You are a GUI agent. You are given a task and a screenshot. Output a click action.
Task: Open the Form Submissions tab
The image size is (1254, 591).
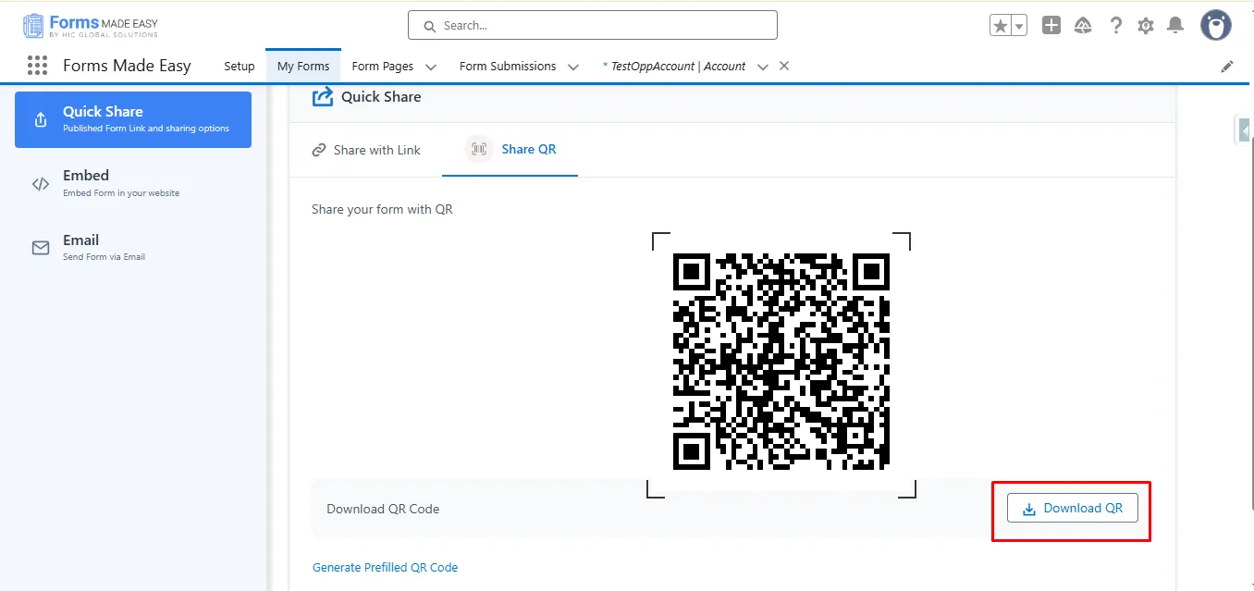click(x=508, y=67)
